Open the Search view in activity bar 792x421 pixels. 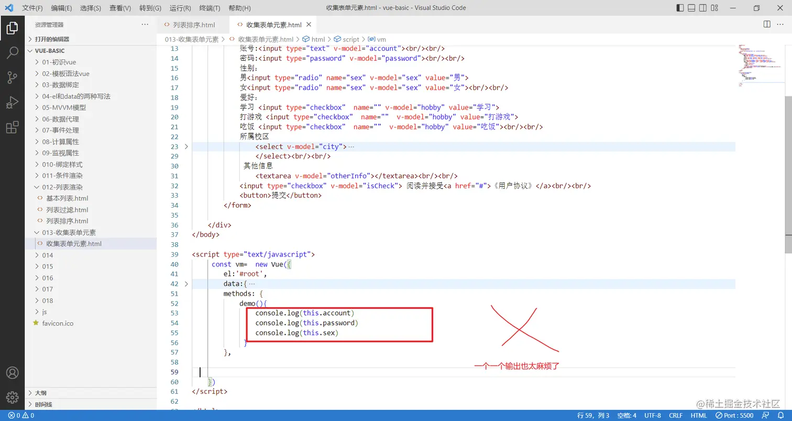click(x=12, y=52)
